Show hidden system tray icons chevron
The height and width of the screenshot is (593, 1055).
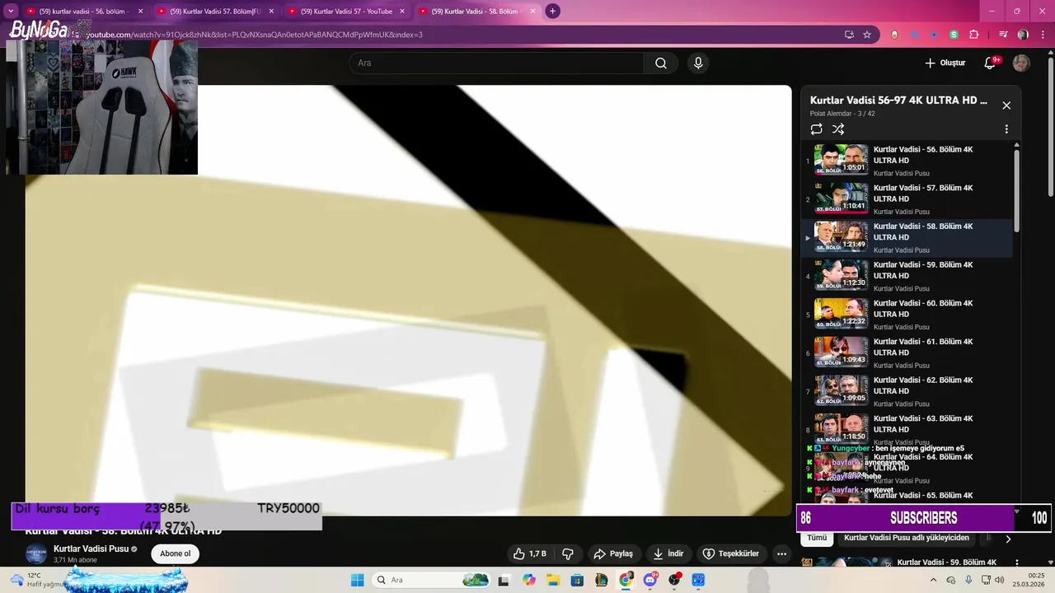(x=933, y=580)
